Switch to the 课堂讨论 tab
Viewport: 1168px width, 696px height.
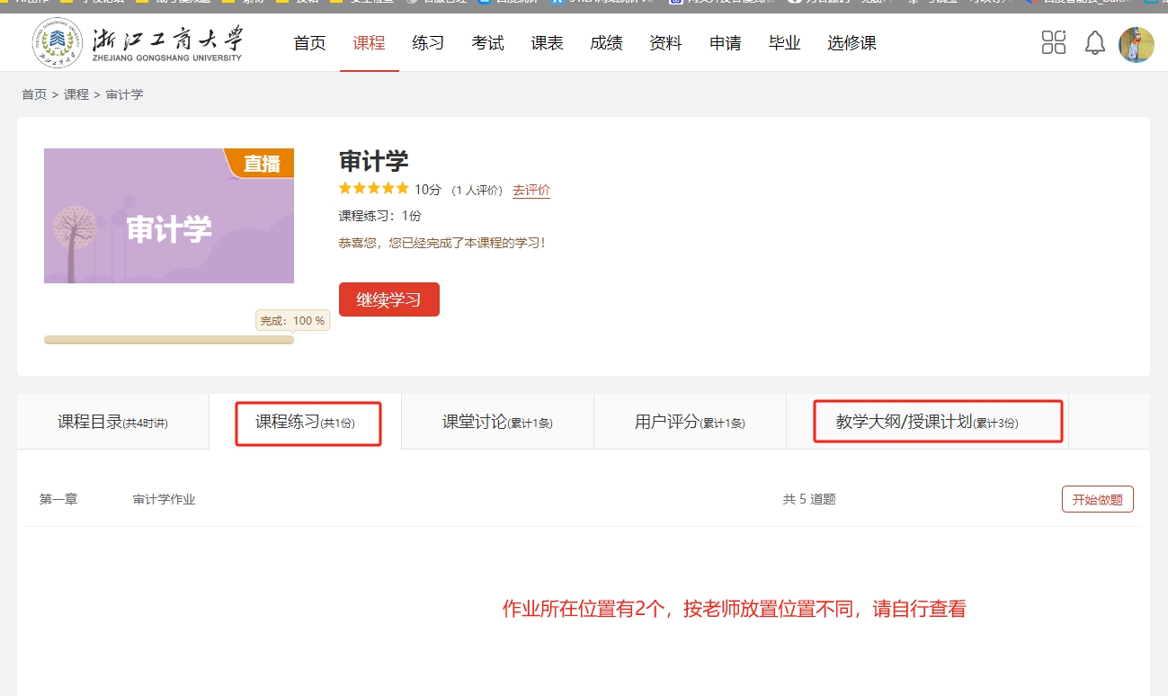point(496,422)
